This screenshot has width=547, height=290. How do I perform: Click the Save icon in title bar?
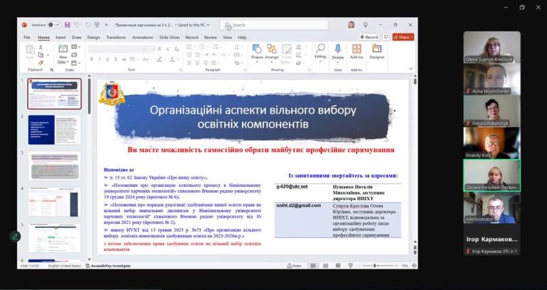point(68,25)
